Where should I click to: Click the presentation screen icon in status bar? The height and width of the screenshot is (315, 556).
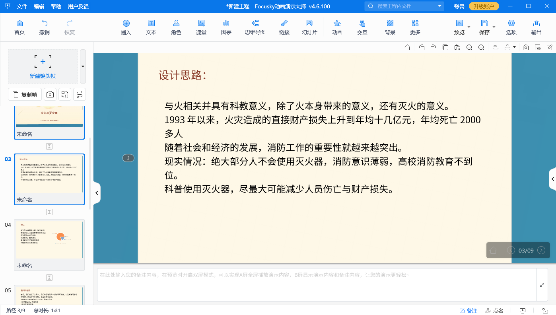pyautogui.click(x=523, y=311)
